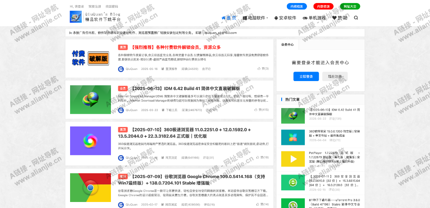Open sidebar uTorrent Pro thumbnail

click(x=293, y=203)
